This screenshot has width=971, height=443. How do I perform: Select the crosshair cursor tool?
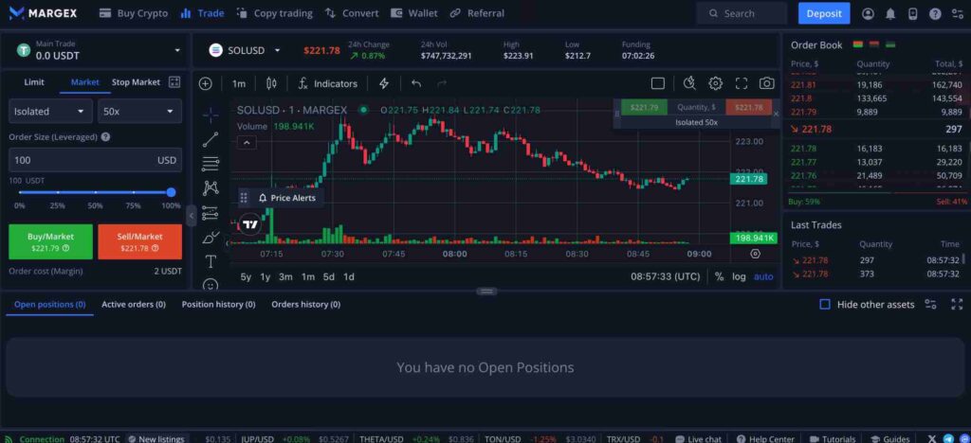[x=211, y=115]
